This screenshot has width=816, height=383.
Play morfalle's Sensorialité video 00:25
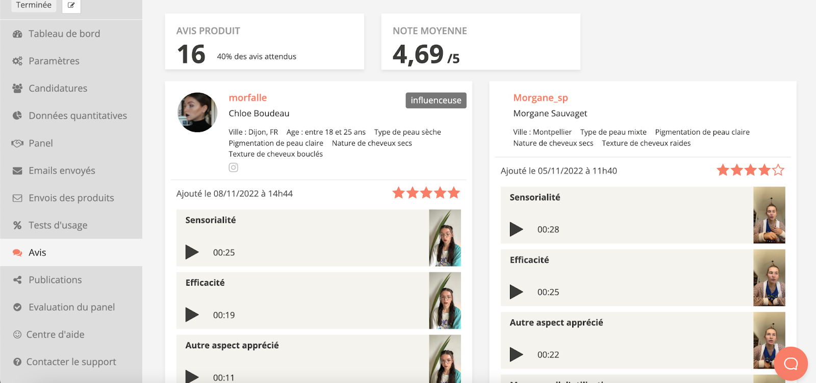click(x=192, y=252)
